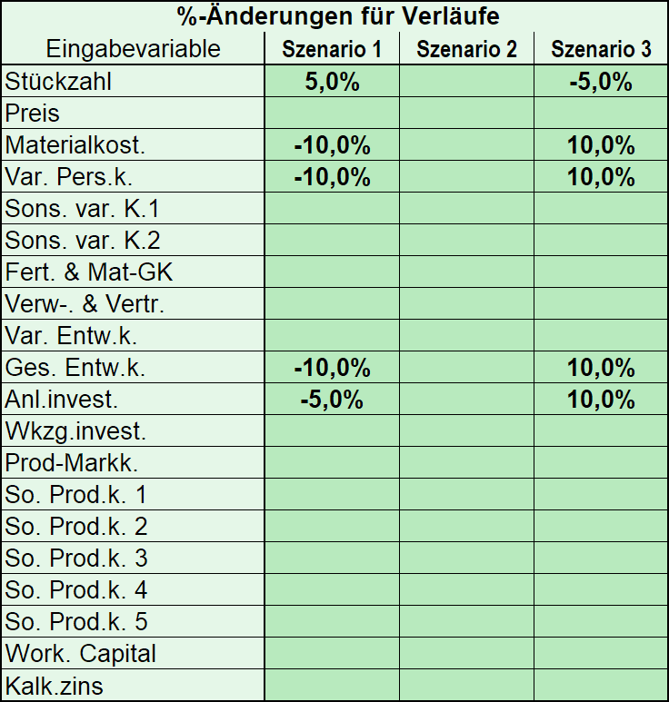Click the Szenario 3 column header
669x702 pixels.
point(601,49)
